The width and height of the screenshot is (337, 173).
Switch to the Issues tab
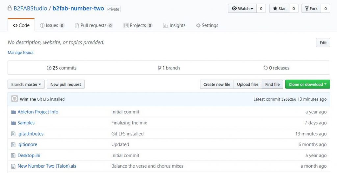pos(52,25)
